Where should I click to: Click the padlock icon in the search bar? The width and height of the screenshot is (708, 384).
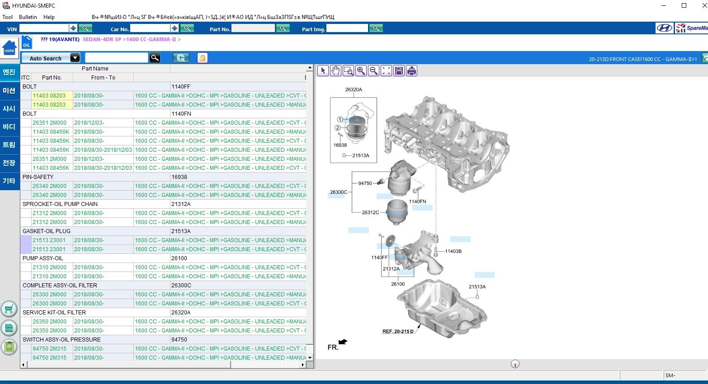(203, 58)
